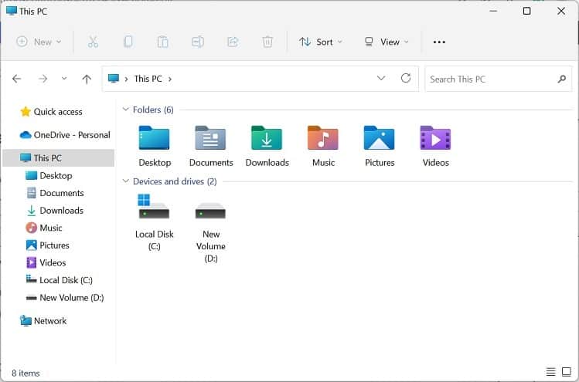Screen dimensions: 579x382
Task: Click the This PC icon in title bar
Action: (x=12, y=11)
